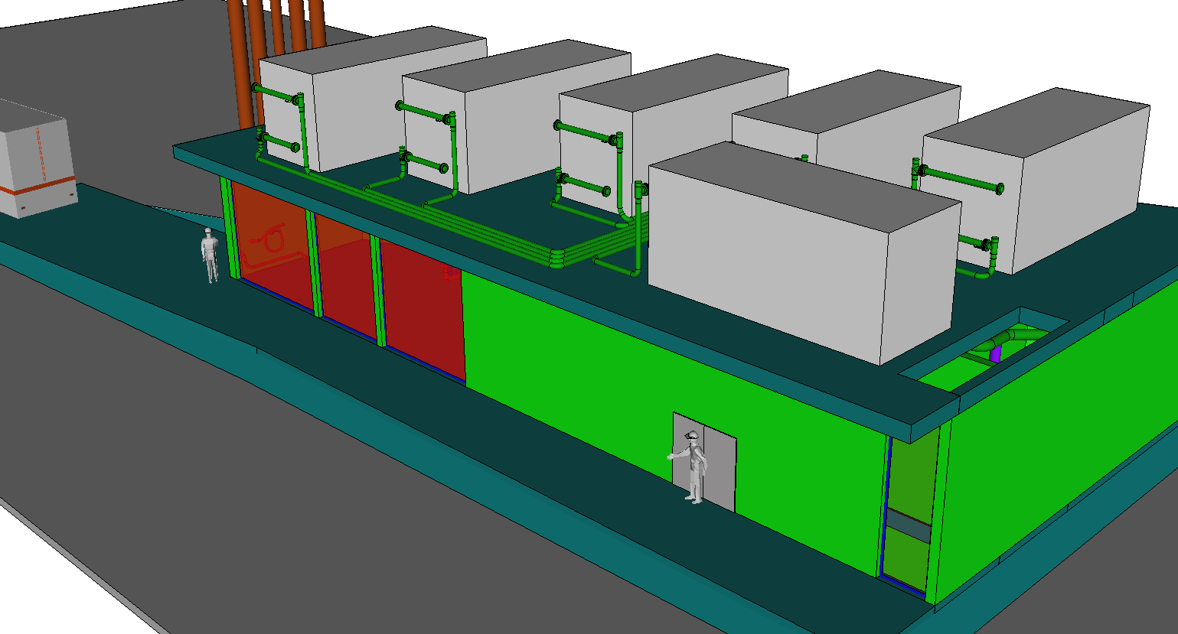Select the person standing near the red glazing

coord(209,255)
